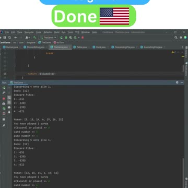This screenshot has height=188, width=188.
Task: Switch to the DiscardMove.java tab
Action: (36, 47)
